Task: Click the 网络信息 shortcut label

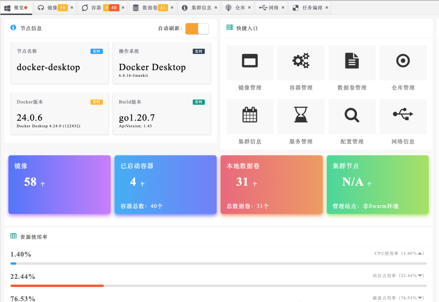Action: pyautogui.click(x=403, y=142)
